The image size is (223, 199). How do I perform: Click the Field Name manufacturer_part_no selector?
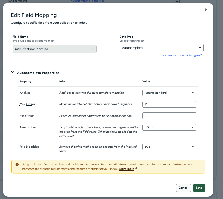(x=54, y=49)
